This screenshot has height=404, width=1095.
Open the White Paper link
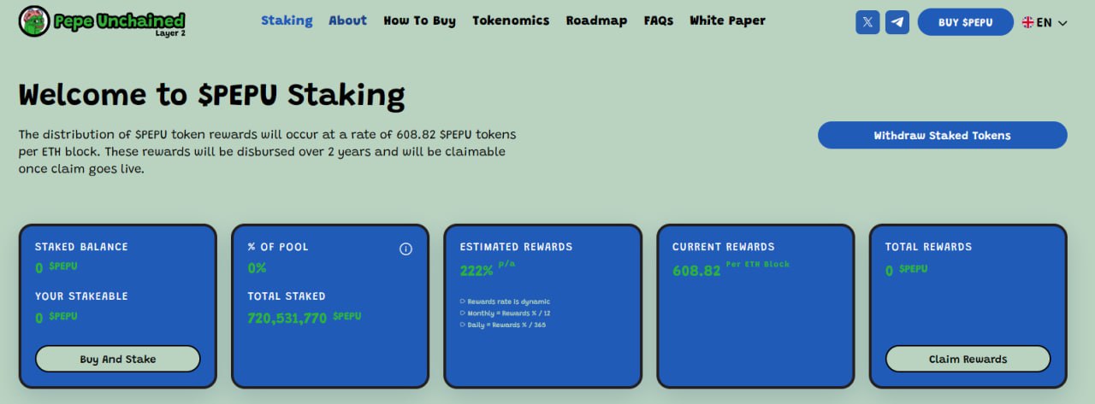tap(727, 20)
